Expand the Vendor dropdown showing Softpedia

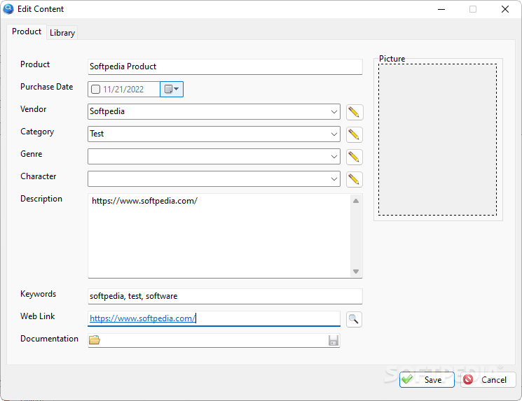coord(334,112)
